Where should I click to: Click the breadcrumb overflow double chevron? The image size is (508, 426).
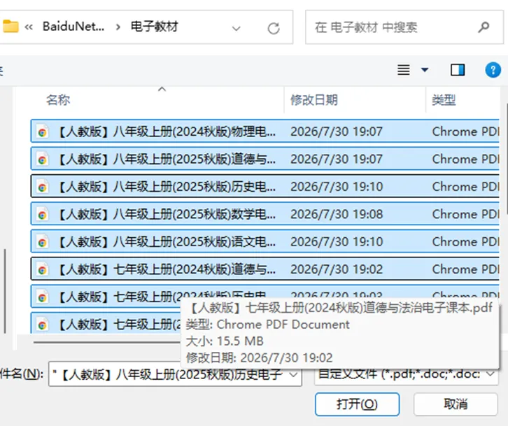[x=29, y=27]
